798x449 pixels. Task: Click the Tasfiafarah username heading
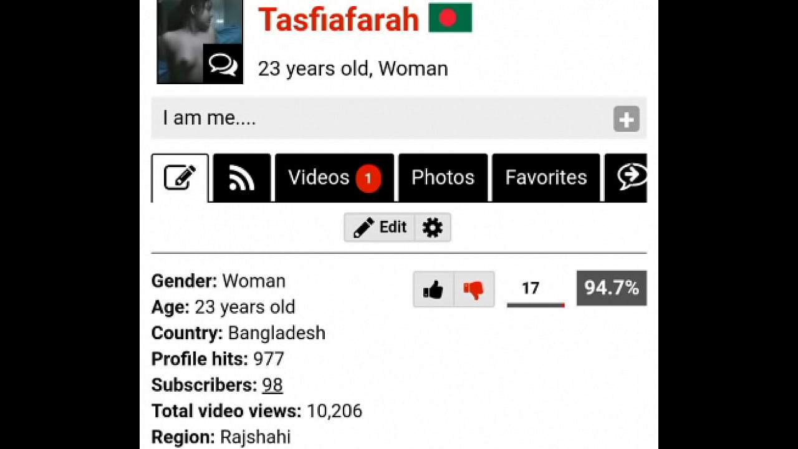339,19
